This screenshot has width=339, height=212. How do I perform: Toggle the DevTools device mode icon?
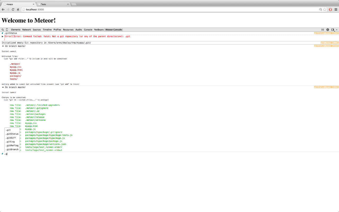[x=7, y=30]
